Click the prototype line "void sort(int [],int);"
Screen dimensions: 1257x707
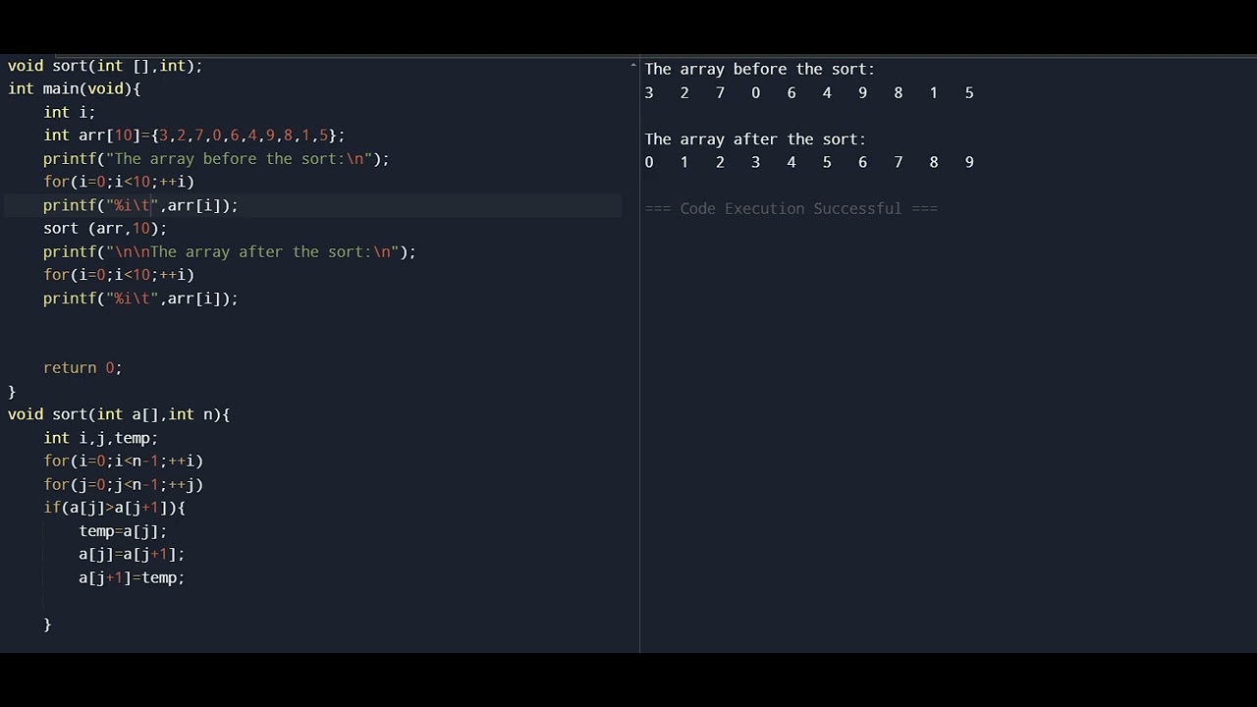tap(105, 66)
